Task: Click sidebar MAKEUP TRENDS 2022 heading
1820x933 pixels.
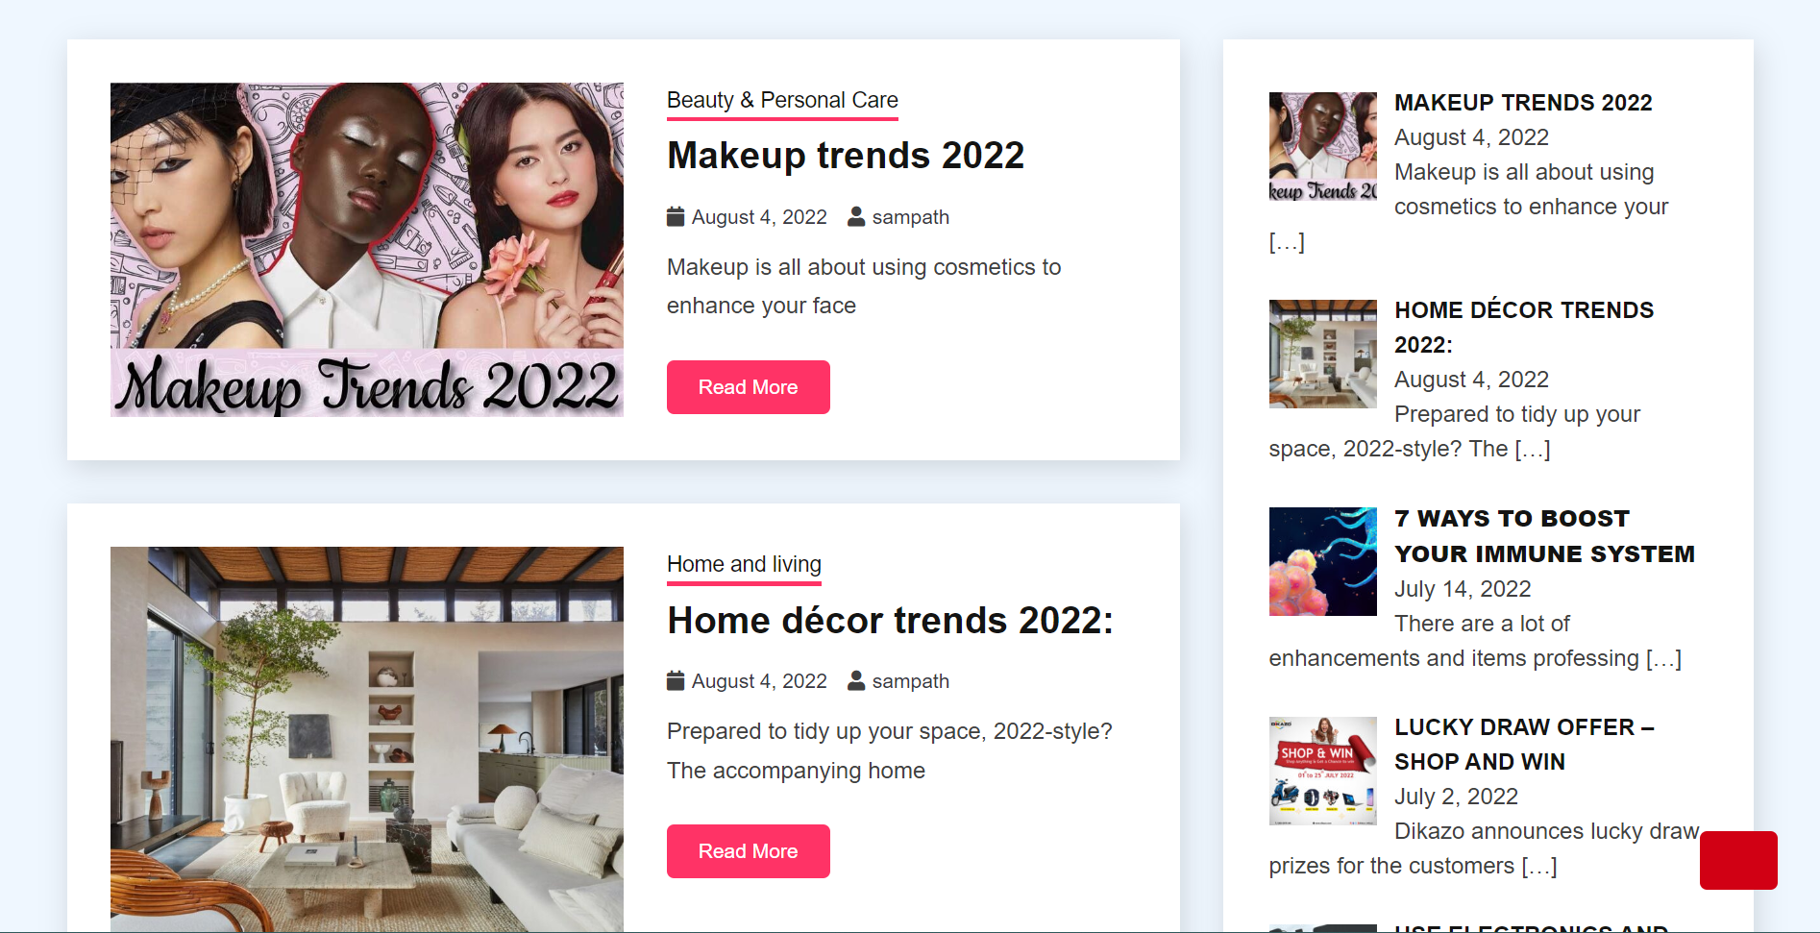Action: [x=1523, y=103]
